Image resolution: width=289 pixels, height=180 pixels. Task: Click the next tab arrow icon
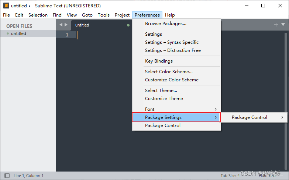pos(66,25)
